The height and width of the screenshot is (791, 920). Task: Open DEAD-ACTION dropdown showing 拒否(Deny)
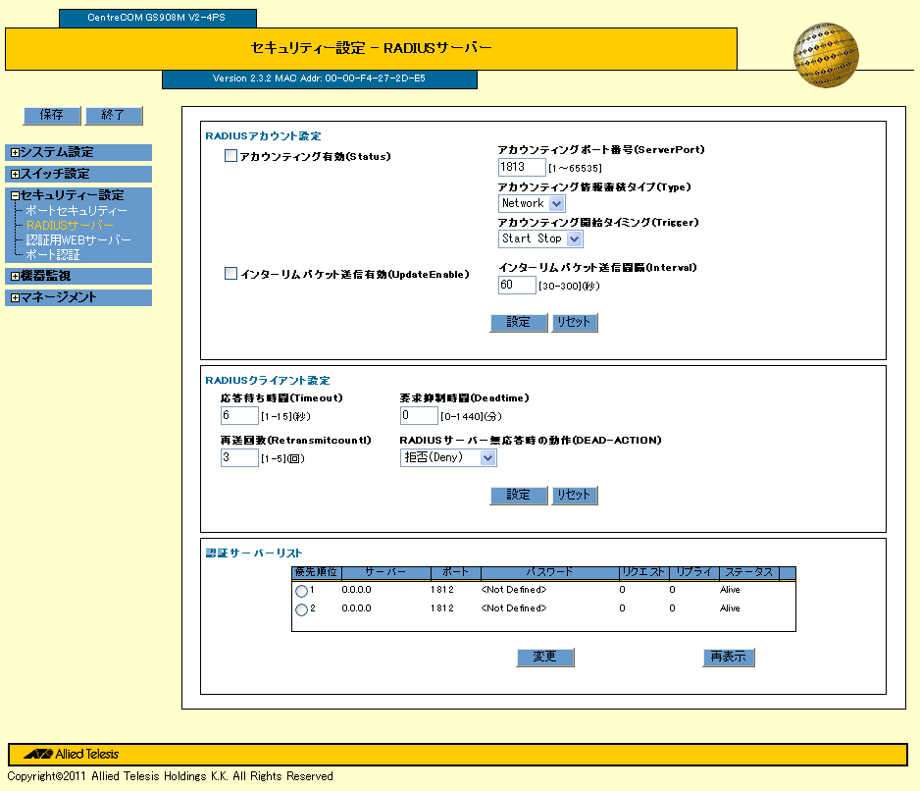448,458
